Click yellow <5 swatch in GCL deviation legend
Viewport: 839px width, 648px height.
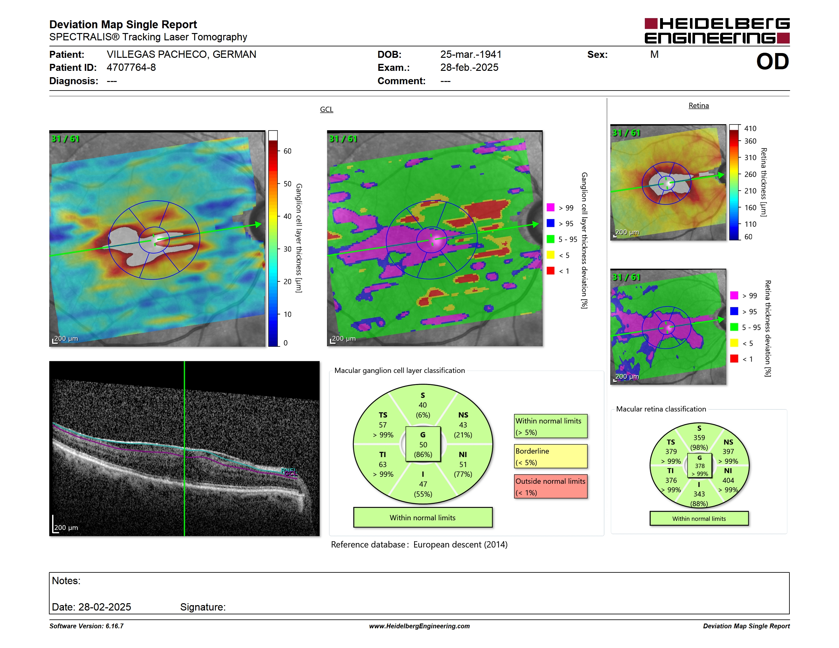550,255
